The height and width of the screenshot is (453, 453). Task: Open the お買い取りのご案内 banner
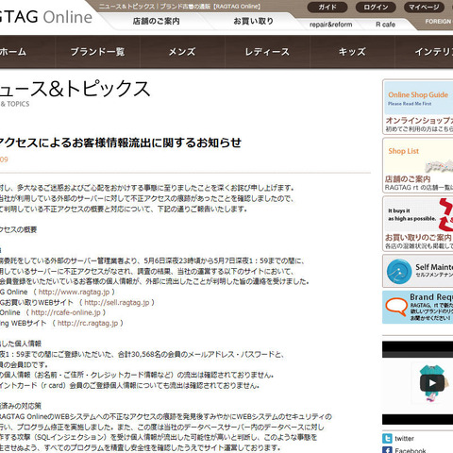418,224
